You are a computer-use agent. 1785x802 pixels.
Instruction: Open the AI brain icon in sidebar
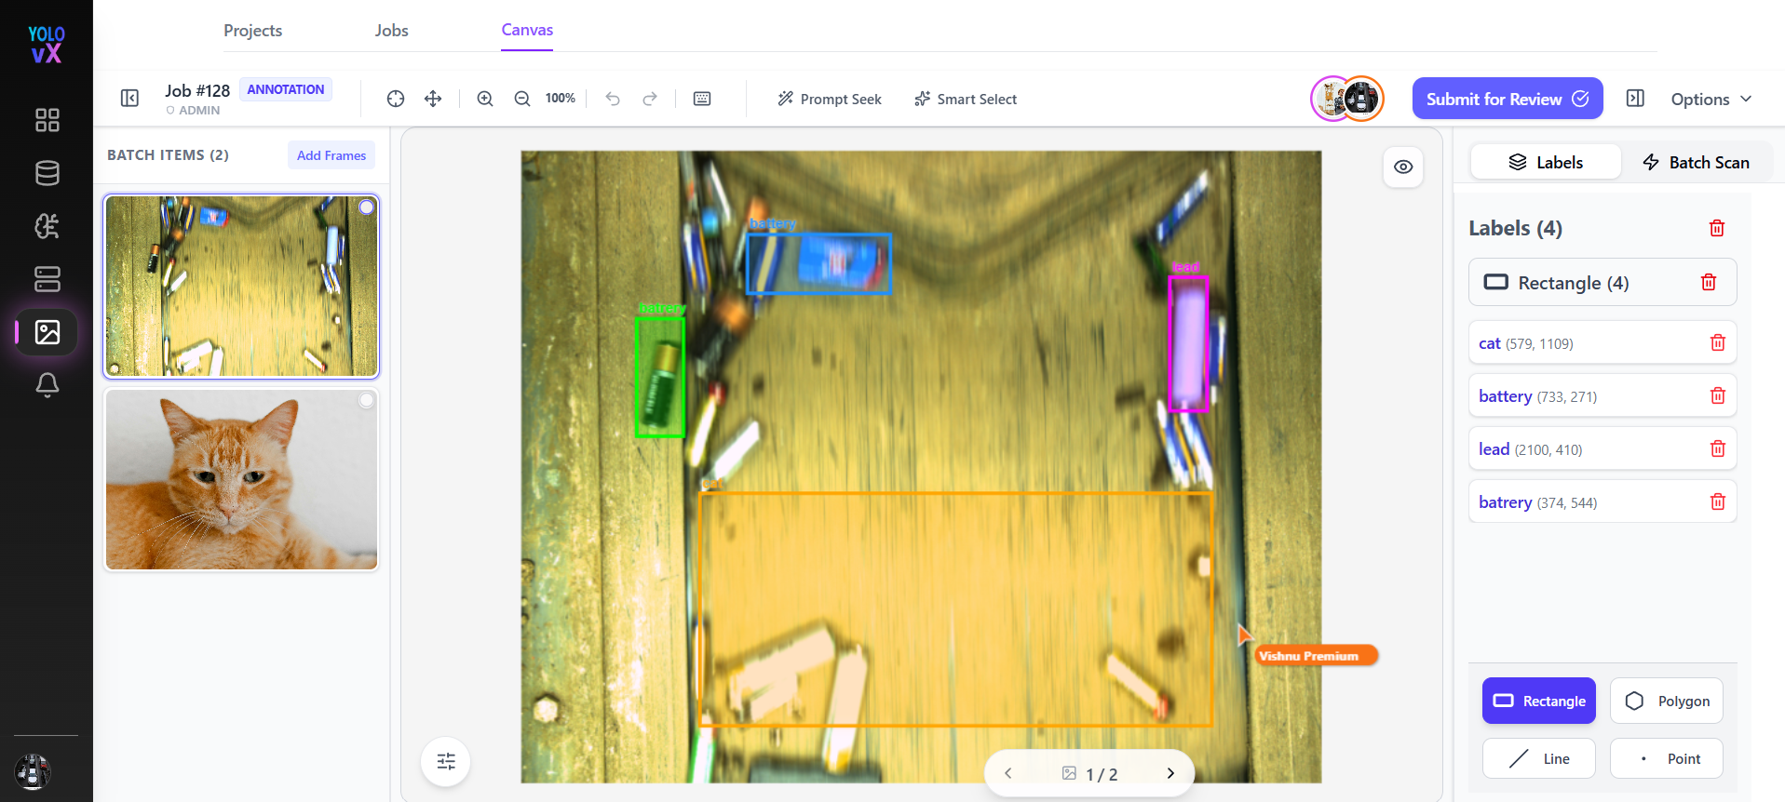47,226
